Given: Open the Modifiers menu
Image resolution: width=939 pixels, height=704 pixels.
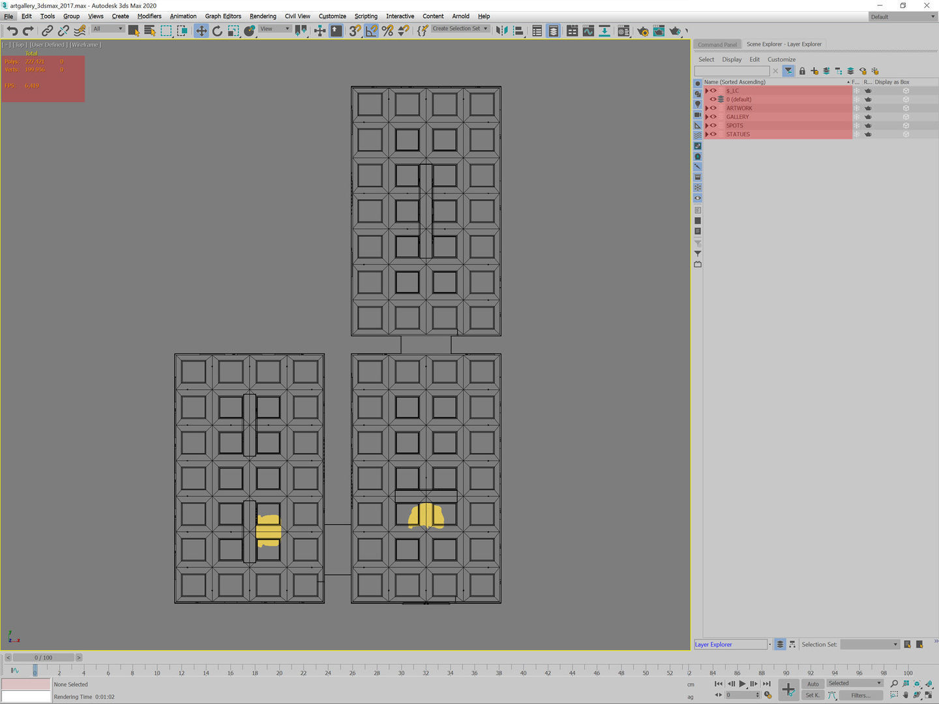Looking at the screenshot, I should tap(149, 16).
